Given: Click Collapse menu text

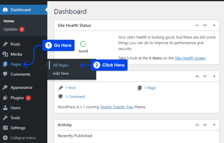Looking at the screenshot, I should click(23, 138).
